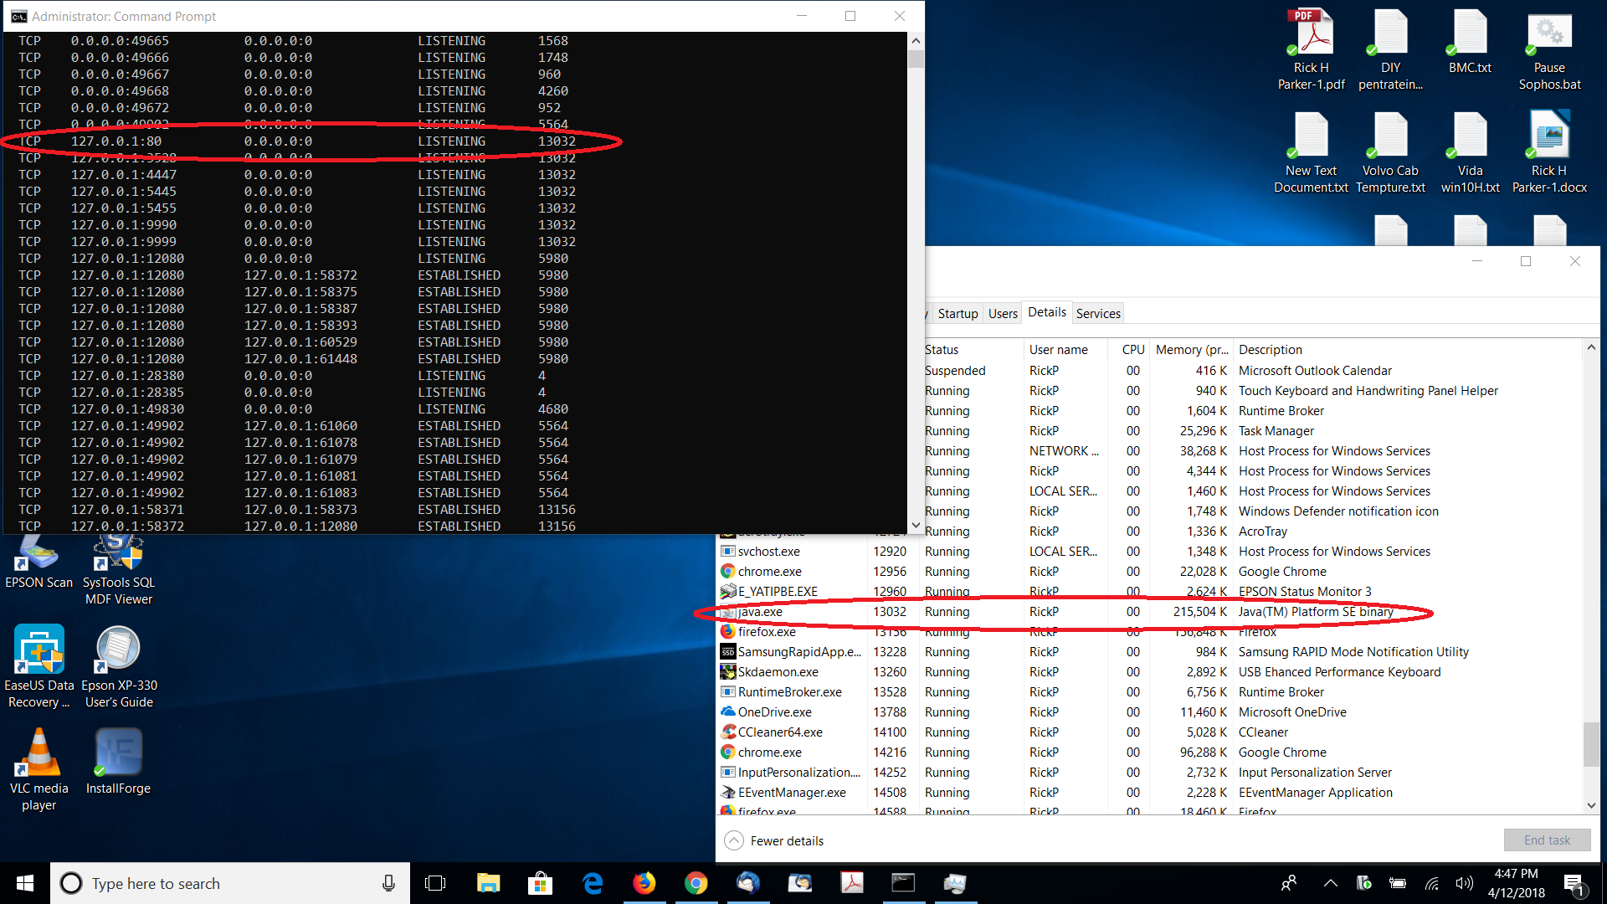Open Rick H Parker-1.pdf file icon
Viewport: 1607px width, 904px height.
click(1311, 35)
